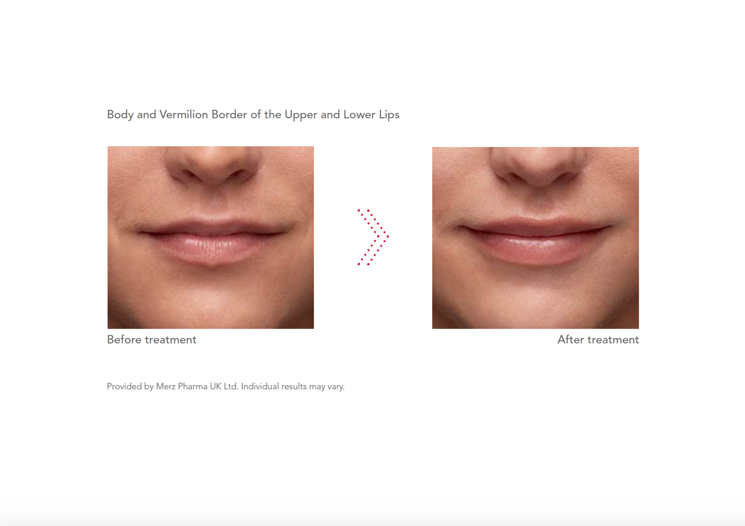This screenshot has height=526, width=745.
Task: Click the nose in the after photo
Action: (x=539, y=168)
